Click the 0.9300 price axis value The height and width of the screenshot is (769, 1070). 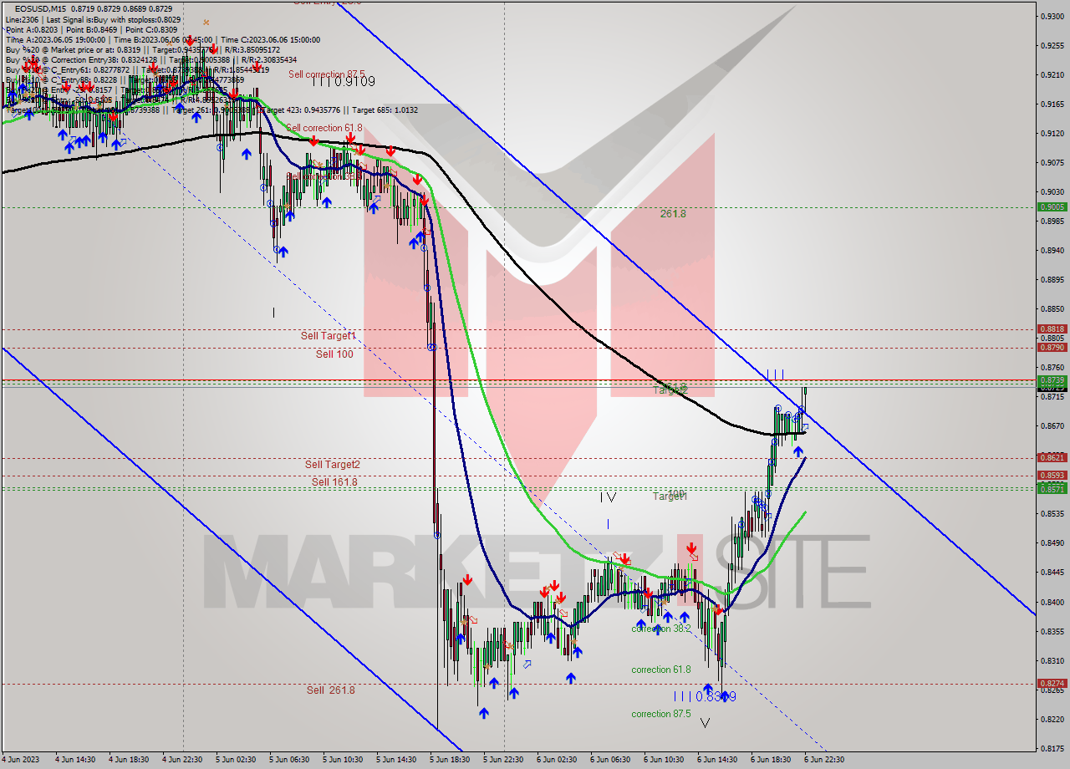pyautogui.click(x=1052, y=16)
